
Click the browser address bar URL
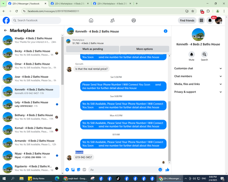[53, 11]
